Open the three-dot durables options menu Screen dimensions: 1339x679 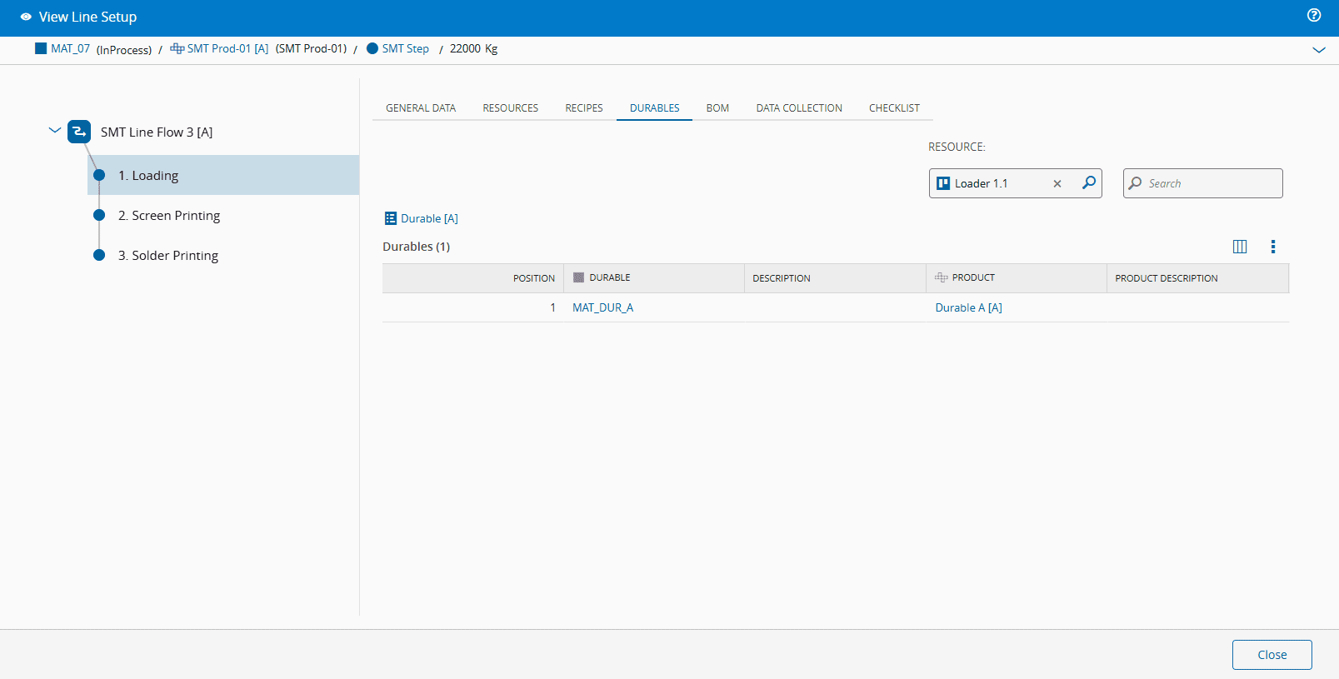[1272, 247]
